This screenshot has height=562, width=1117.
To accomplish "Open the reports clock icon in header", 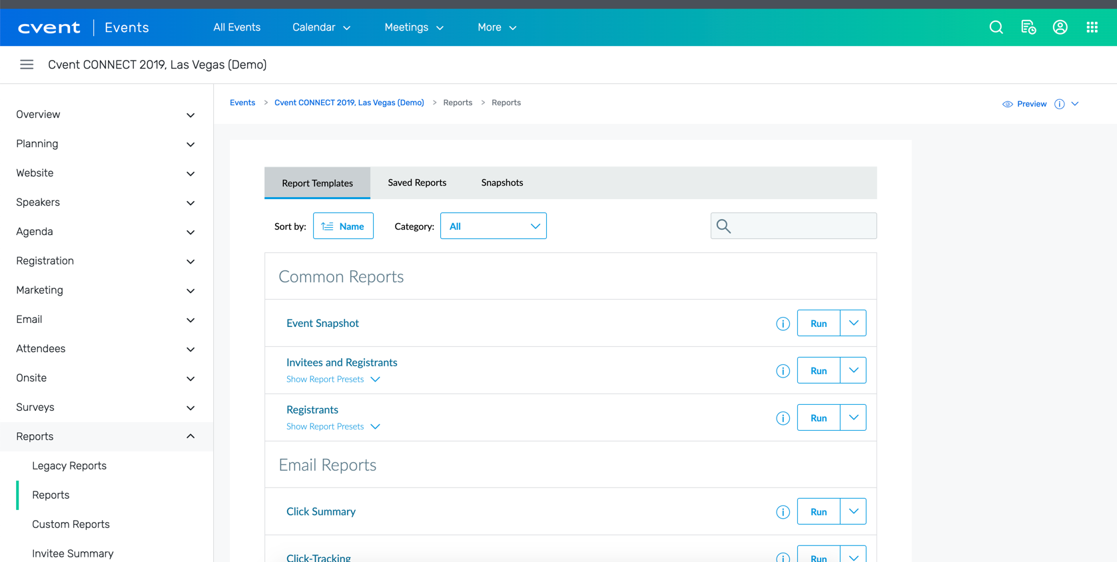I will point(1028,27).
